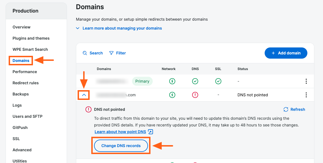Image resolution: width=323 pixels, height=163 pixels.
Task: Collapse the managing your domains info chevron
Action: [78, 28]
